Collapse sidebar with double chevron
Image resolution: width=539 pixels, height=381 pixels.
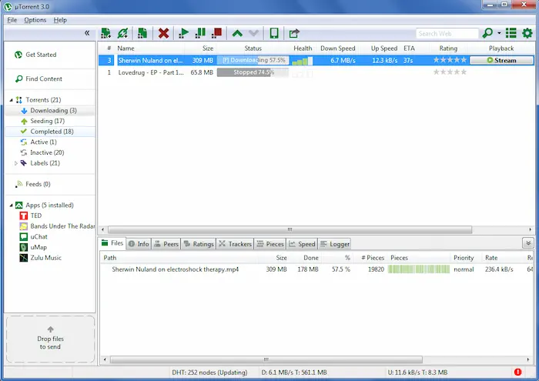click(x=87, y=33)
